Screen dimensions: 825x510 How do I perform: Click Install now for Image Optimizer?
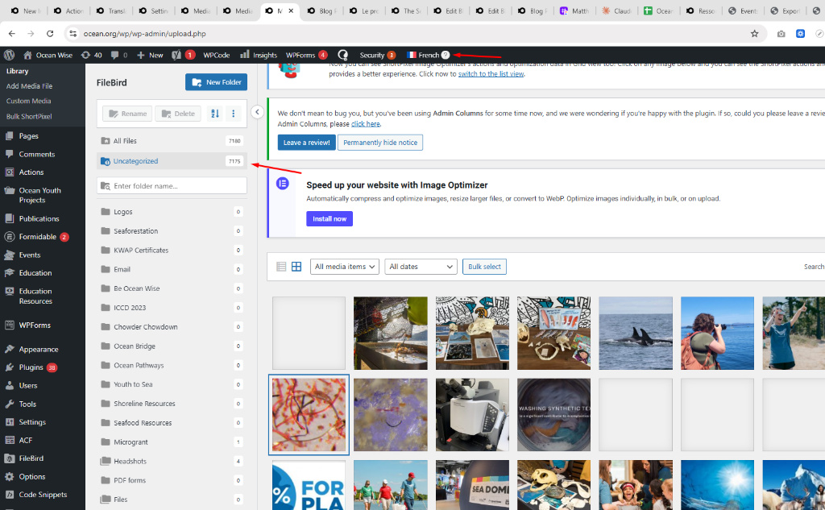tap(330, 218)
